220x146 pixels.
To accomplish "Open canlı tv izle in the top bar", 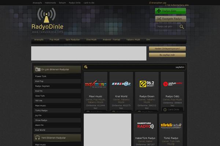I will tap(89, 3).
